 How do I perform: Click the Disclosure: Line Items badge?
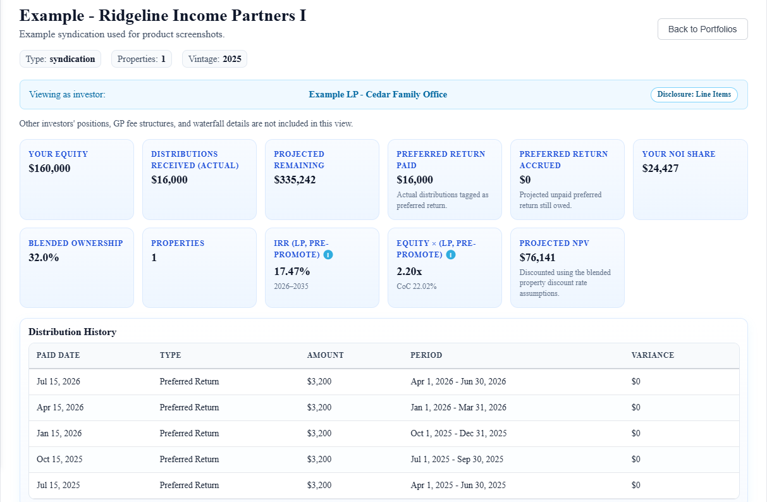tap(694, 95)
